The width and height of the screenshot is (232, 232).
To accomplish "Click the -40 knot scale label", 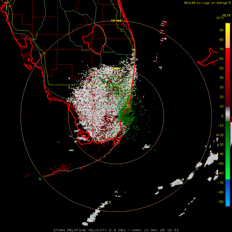I will click(x=220, y=154).
